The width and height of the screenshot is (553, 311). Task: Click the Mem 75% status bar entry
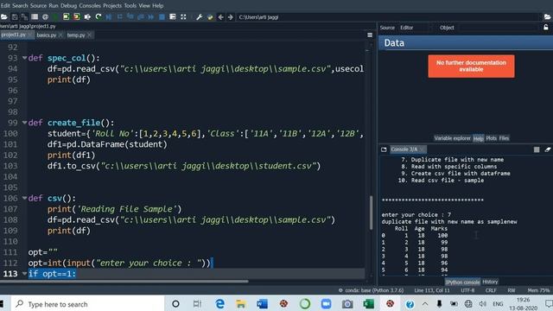538,290
